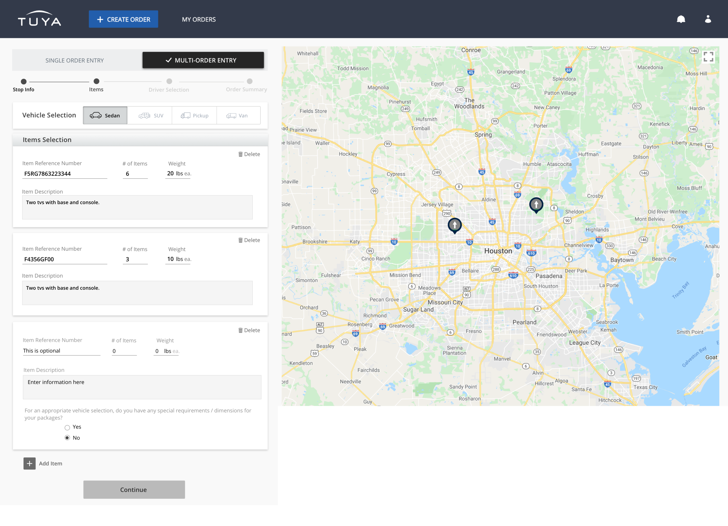Image resolution: width=728 pixels, height=526 pixels.
Task: Select the Van vehicle option
Action: click(238, 115)
